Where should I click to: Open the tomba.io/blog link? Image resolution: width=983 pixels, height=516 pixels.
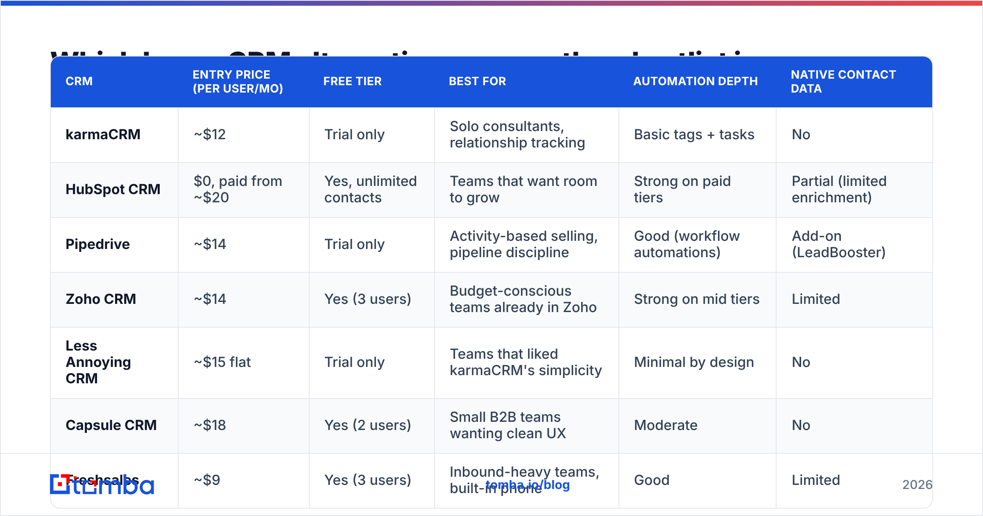(x=528, y=485)
